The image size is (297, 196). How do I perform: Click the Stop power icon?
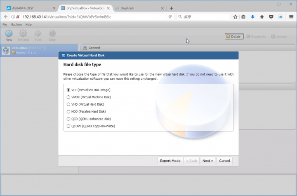point(52,33)
